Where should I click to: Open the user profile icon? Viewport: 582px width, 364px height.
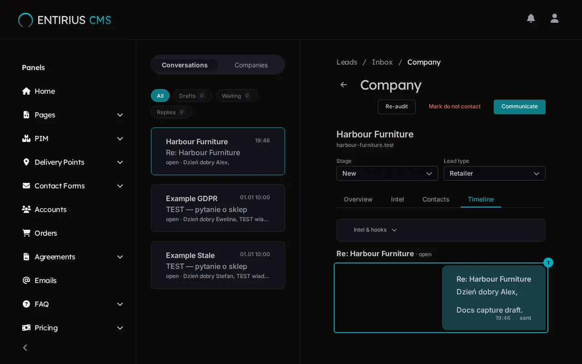554,18
